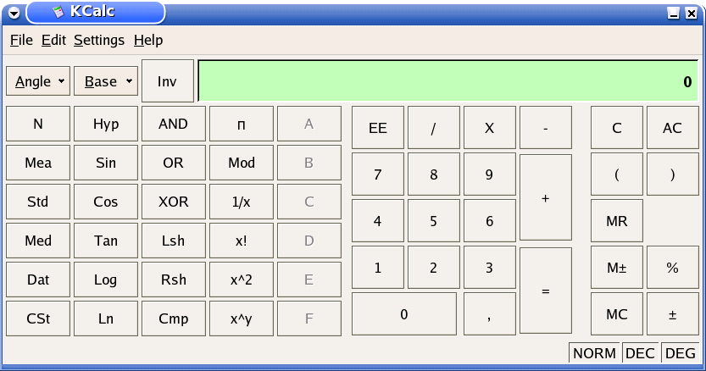Expand the Angle dropdown
This screenshot has height=371, width=706.
click(x=38, y=81)
